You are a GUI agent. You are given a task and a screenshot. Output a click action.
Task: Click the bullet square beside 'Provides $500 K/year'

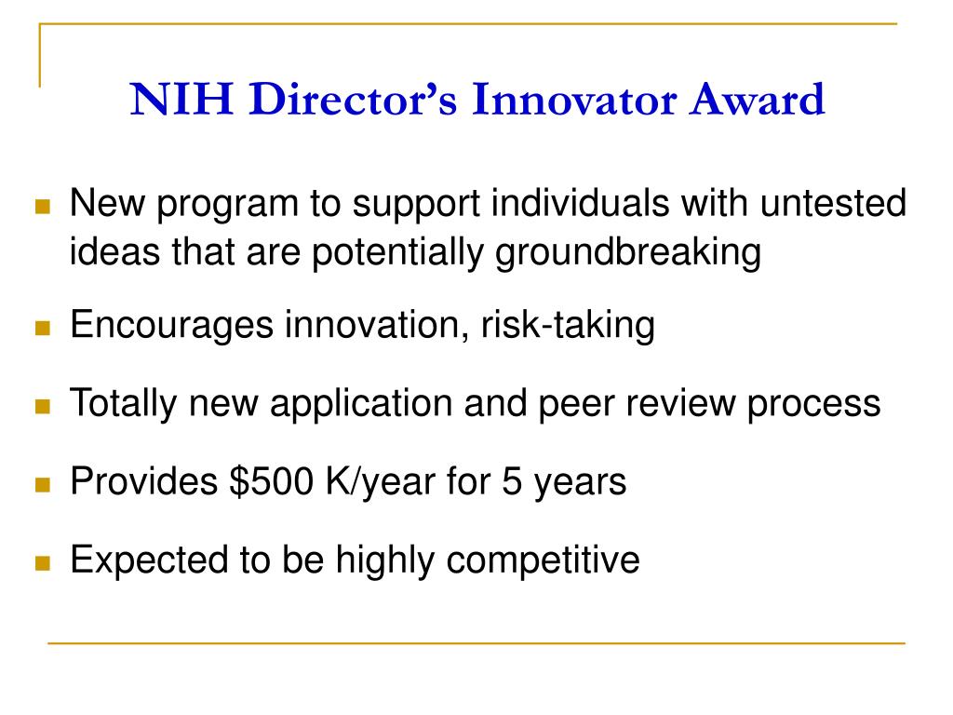pos(43,484)
